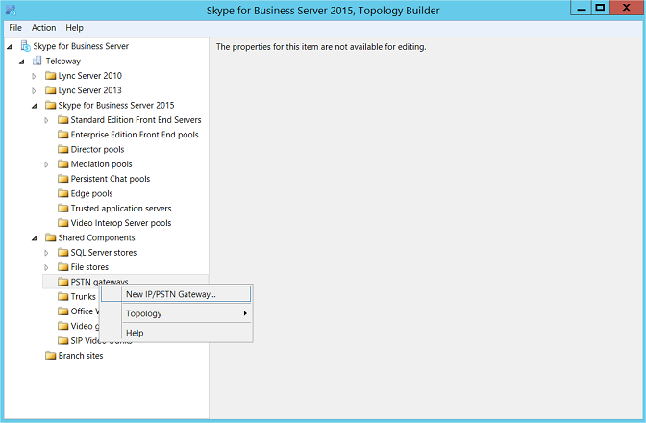Collapse the Skype for Business Server 2015 node

(35, 106)
